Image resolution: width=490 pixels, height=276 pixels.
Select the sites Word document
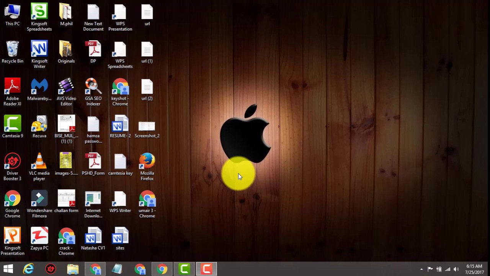[120, 239]
